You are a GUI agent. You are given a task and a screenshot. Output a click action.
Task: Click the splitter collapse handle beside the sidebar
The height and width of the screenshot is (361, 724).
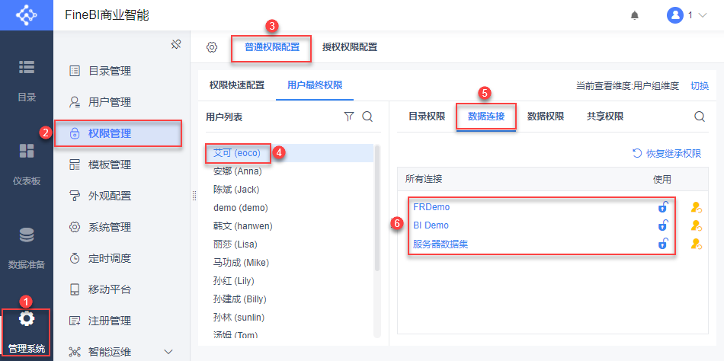pos(194,196)
